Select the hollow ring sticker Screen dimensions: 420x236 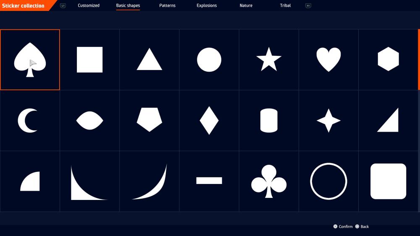coord(328,182)
